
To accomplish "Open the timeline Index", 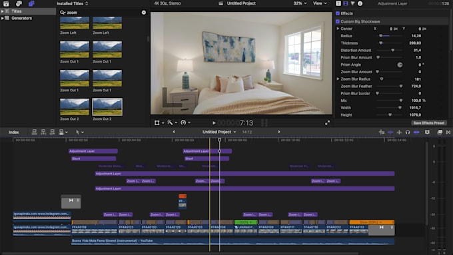I will coord(13,132).
